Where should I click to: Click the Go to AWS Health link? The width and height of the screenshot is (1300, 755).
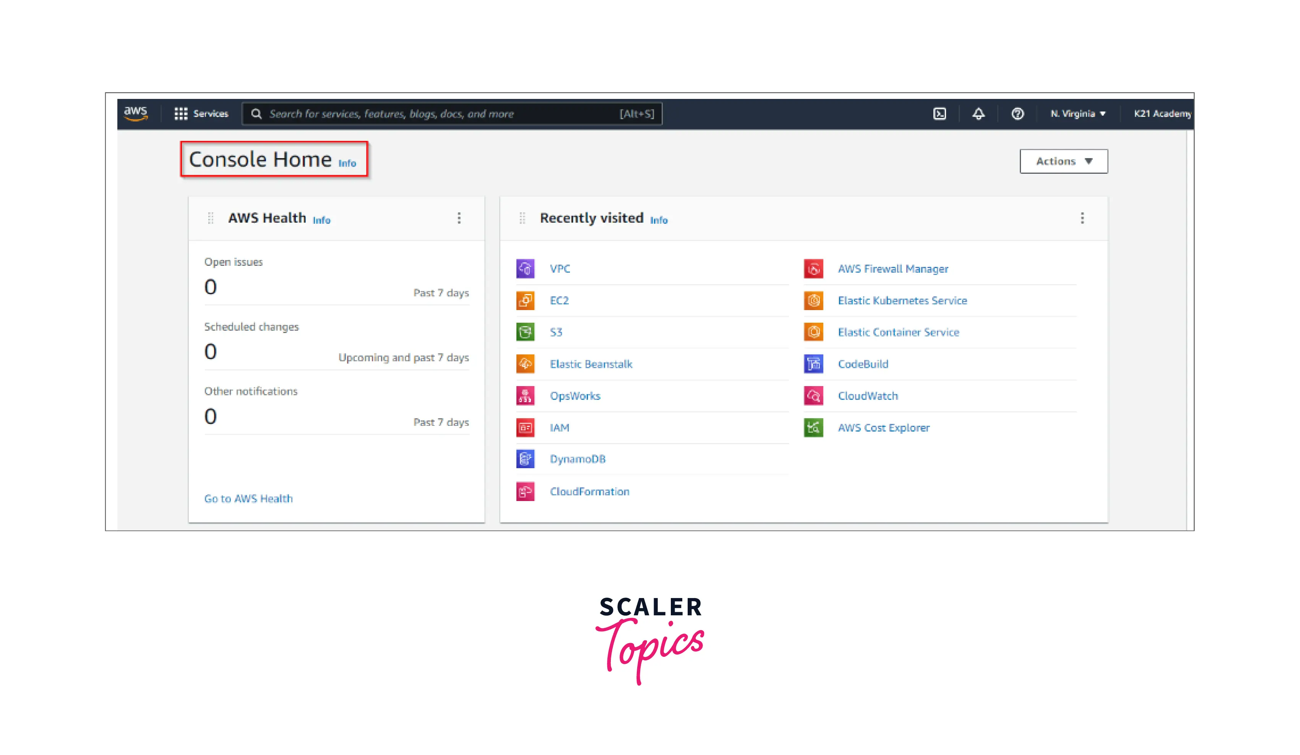pos(248,498)
